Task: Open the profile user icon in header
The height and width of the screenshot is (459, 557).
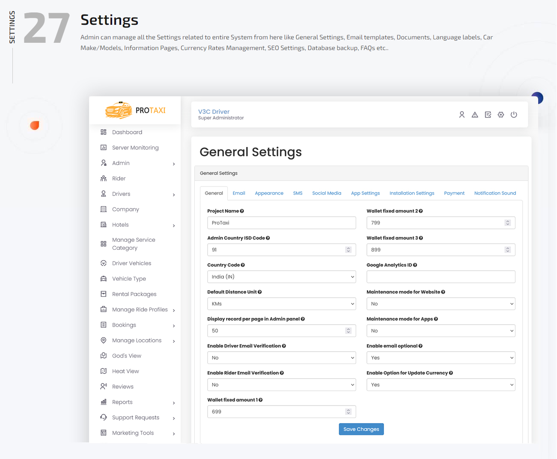Action: point(462,115)
